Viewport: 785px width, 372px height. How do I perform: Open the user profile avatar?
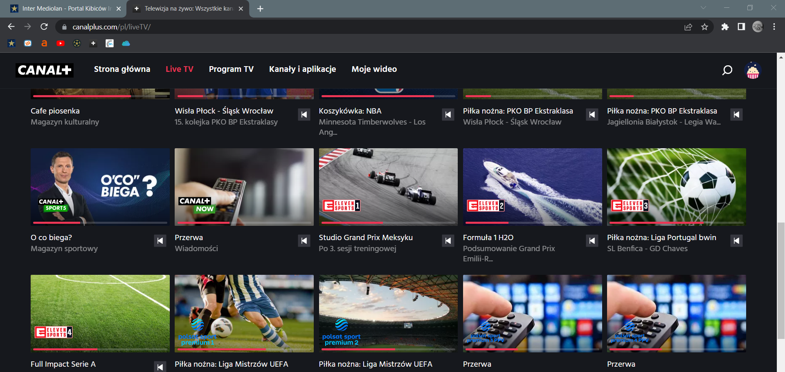753,71
